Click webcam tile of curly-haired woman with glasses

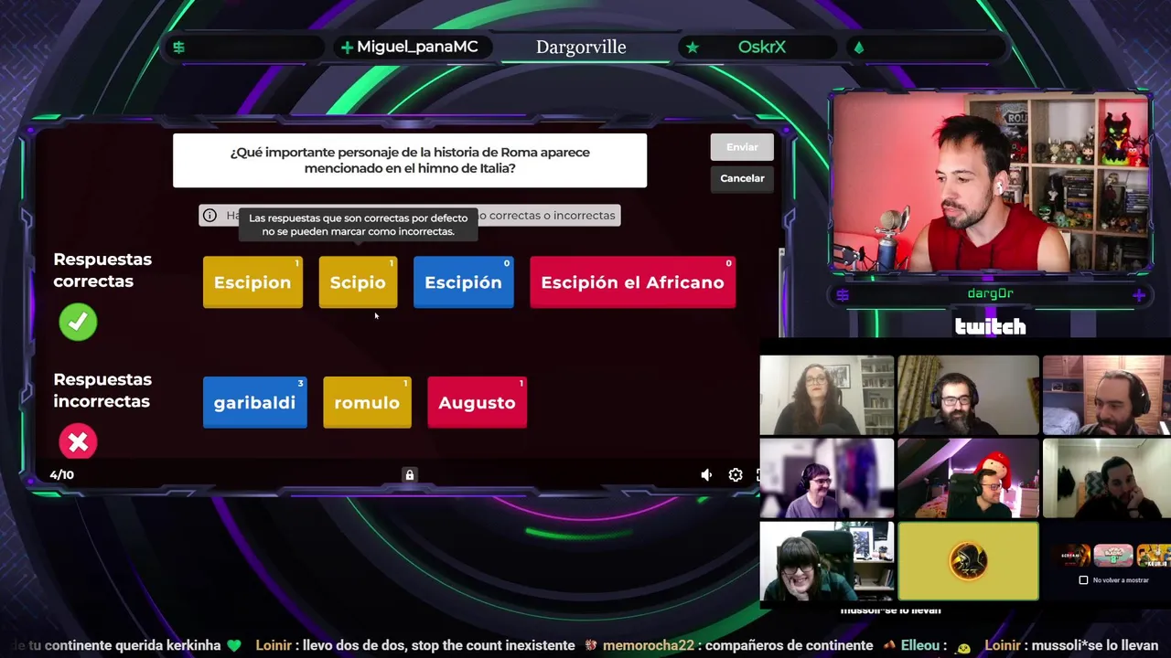tap(827, 396)
